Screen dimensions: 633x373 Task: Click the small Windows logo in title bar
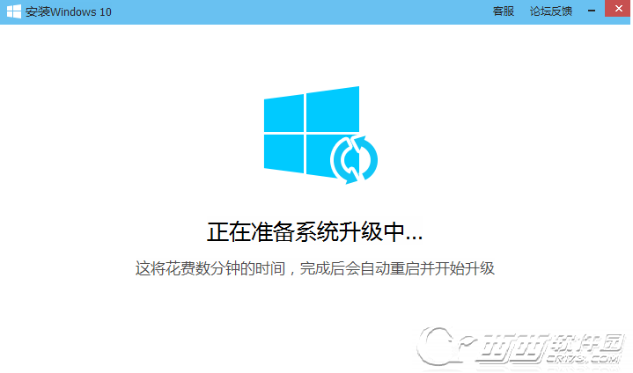(x=14, y=11)
